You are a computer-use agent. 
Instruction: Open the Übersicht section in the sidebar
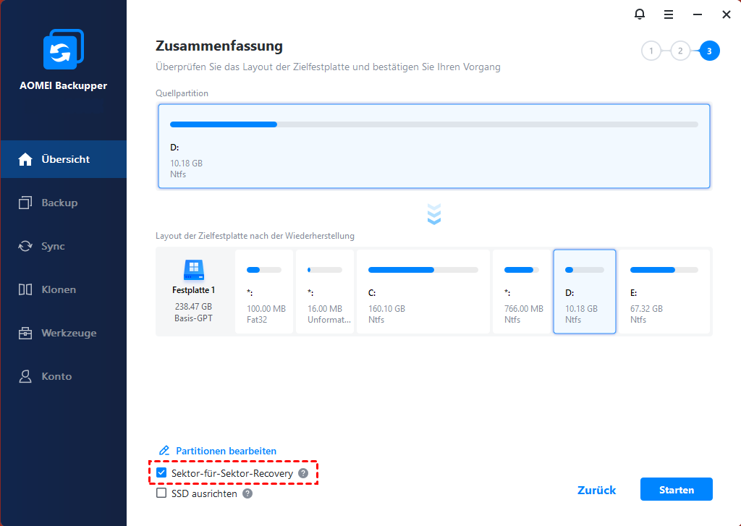click(x=64, y=159)
